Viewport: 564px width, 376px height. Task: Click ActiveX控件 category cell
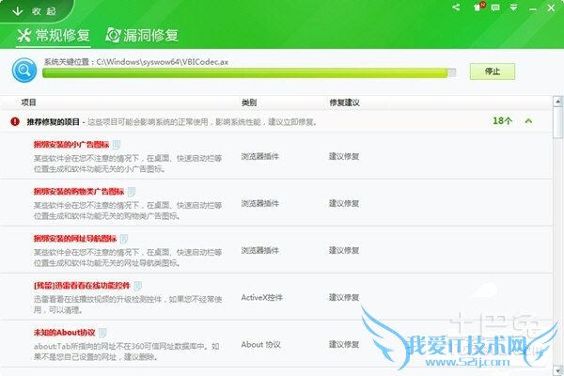tap(262, 297)
